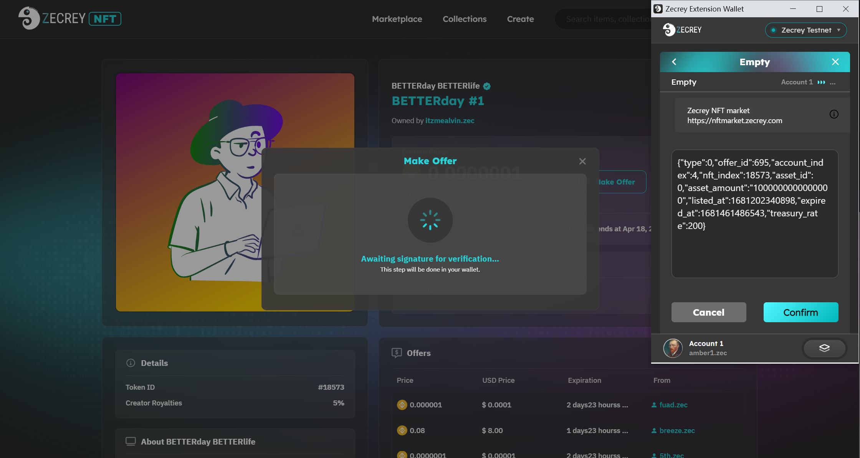Click the layers icon in wallet footer
This screenshot has width=860, height=458.
824,348
